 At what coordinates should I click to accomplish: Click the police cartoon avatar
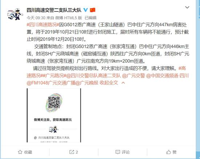point(15,14)
